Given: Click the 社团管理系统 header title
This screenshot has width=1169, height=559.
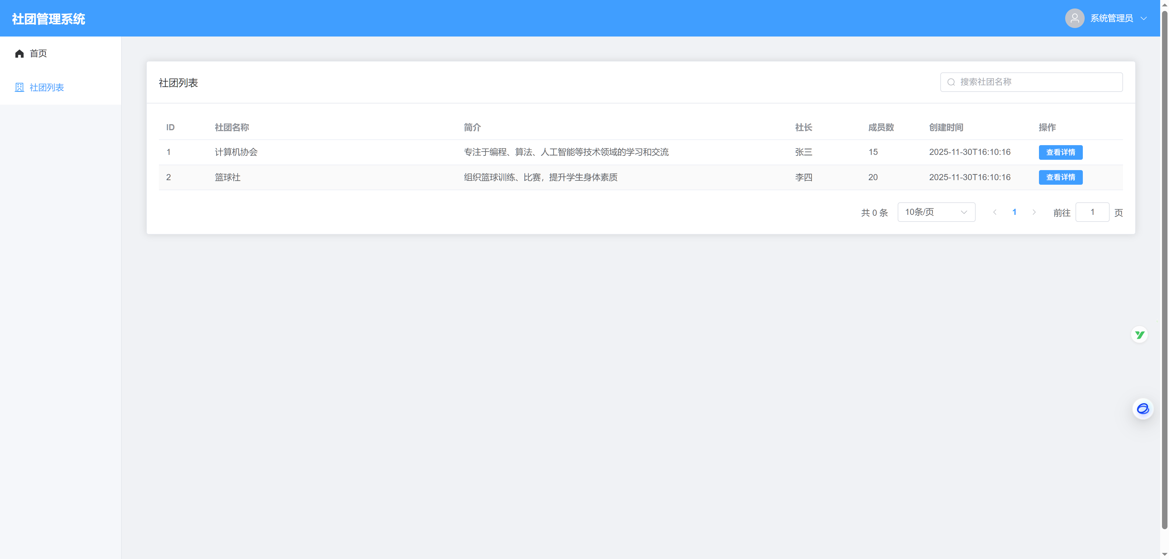Looking at the screenshot, I should pos(48,19).
